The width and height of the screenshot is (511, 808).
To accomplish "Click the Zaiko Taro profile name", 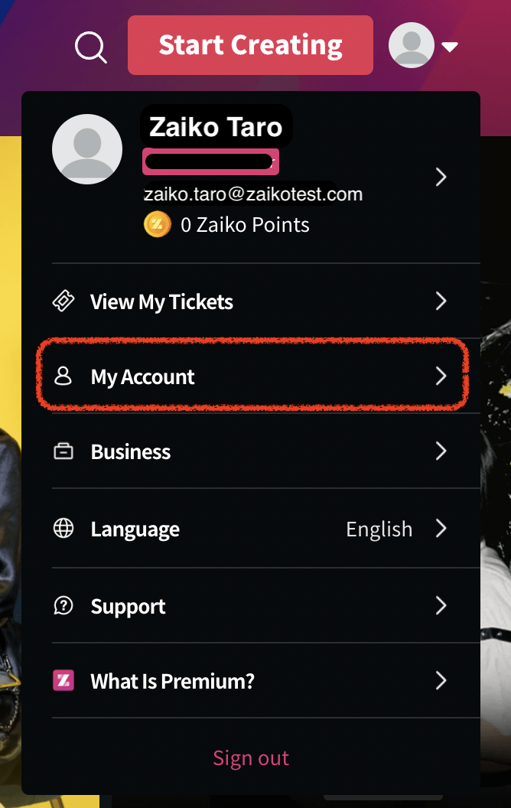I will click(x=216, y=127).
